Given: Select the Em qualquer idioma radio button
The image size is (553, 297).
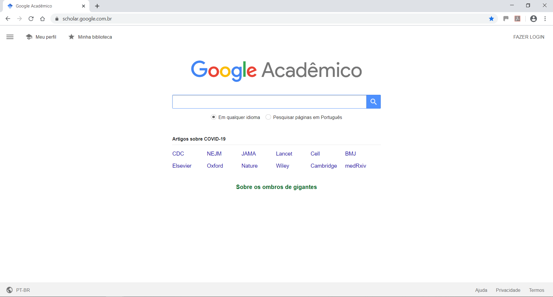Looking at the screenshot, I should click(x=214, y=117).
